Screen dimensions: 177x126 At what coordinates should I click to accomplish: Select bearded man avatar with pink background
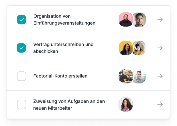click(126, 19)
